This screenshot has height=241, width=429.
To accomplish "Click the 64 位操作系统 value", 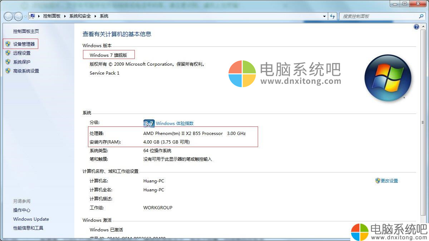I will pyautogui.click(x=157, y=151).
